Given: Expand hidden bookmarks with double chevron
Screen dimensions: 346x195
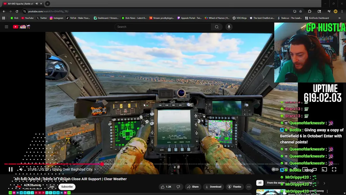Looking at the screenshot, I should coord(340,18).
